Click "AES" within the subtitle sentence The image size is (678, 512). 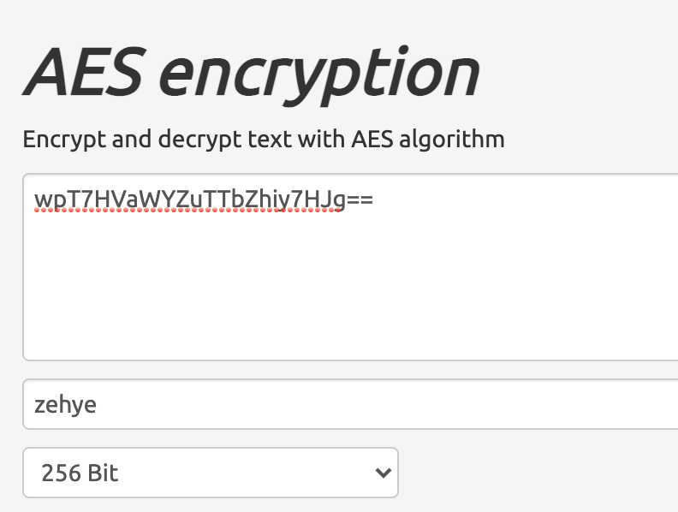(372, 139)
